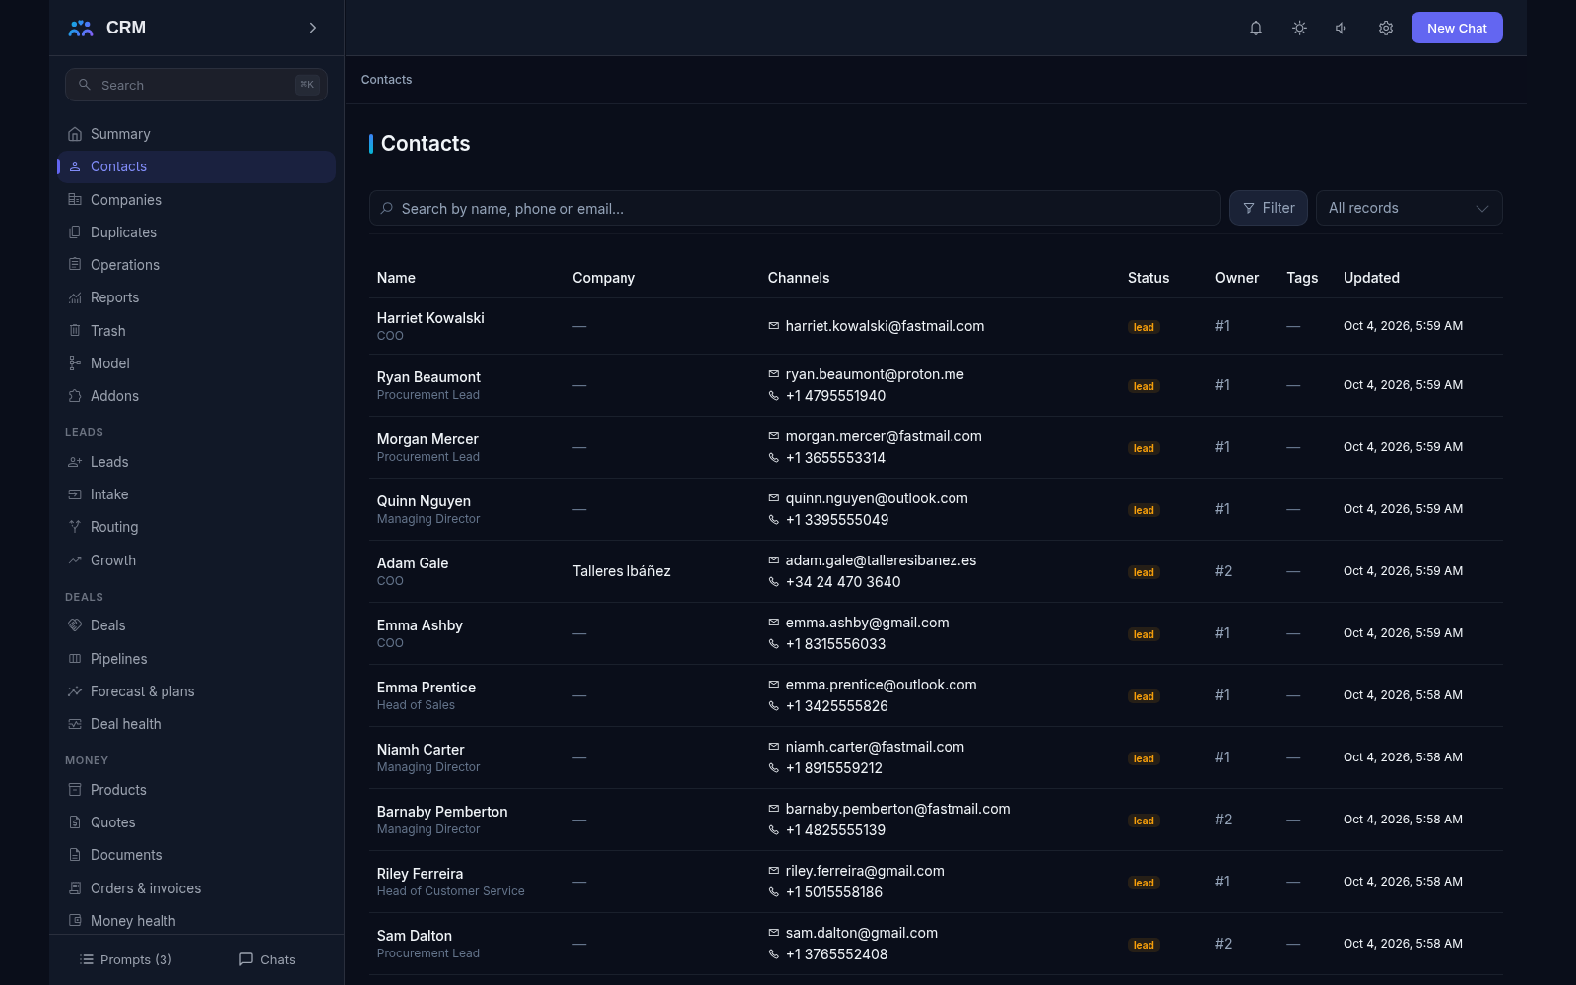Open settings gear in top bar

(x=1386, y=28)
